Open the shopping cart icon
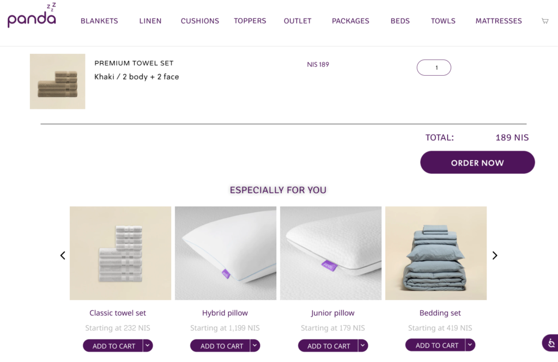 click(545, 21)
